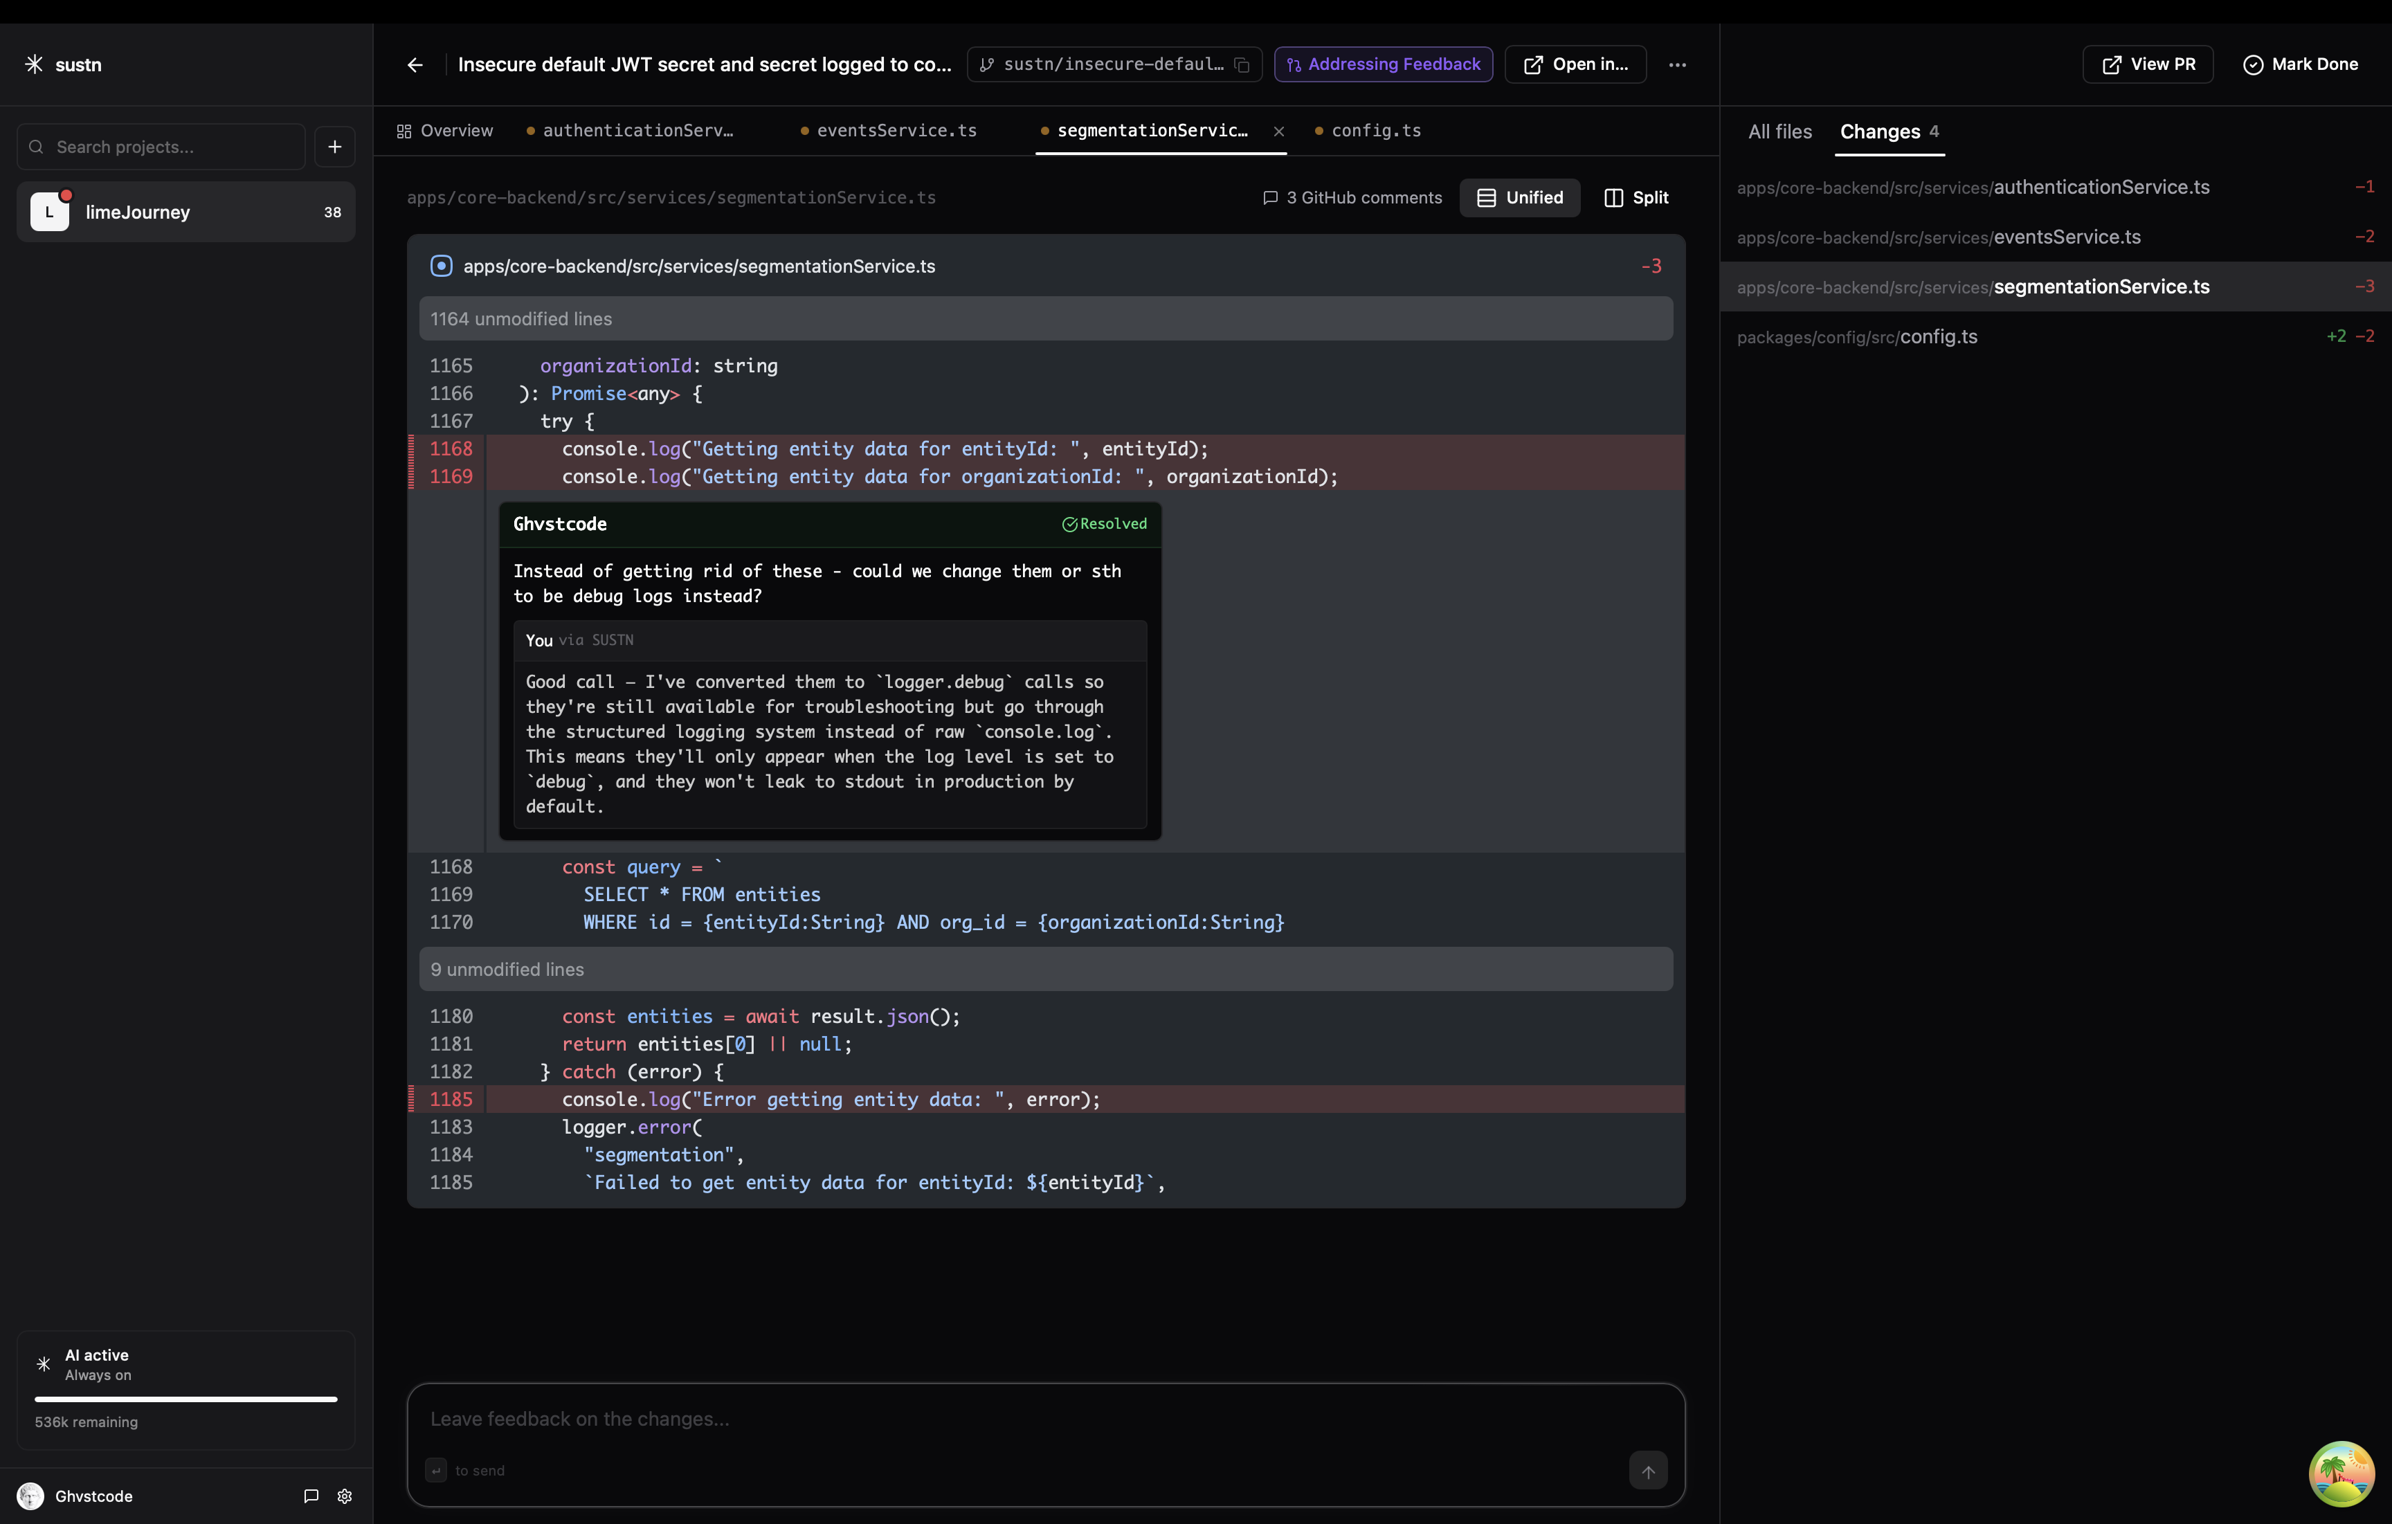Toggle the Resolved status on Ghvstcode's comment
Viewport: 2392px width, 1524px height.
(x=1104, y=523)
